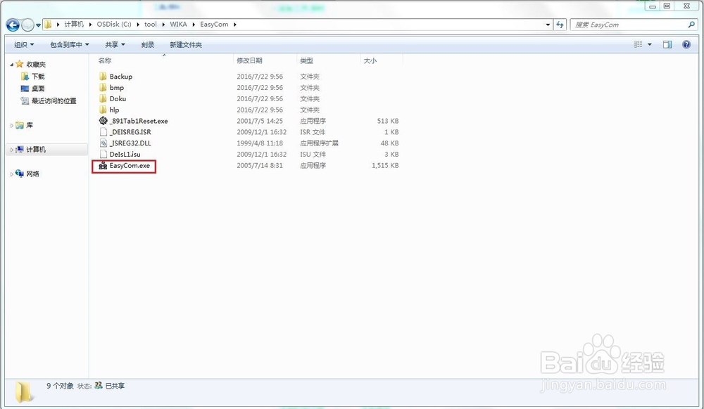Select 最近访问的位置 in favorites
The image size is (704, 409).
click(54, 100)
